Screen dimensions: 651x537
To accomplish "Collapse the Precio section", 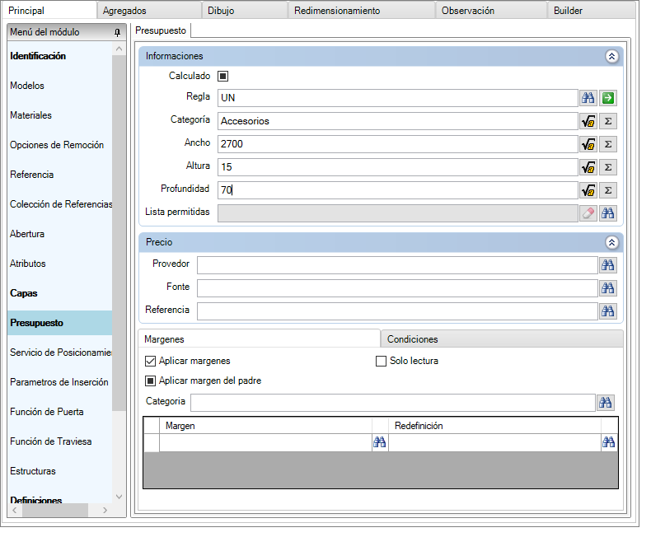I will 611,242.
